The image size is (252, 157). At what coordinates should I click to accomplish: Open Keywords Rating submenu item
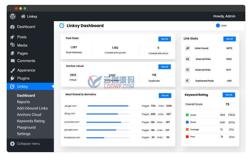click(x=31, y=121)
